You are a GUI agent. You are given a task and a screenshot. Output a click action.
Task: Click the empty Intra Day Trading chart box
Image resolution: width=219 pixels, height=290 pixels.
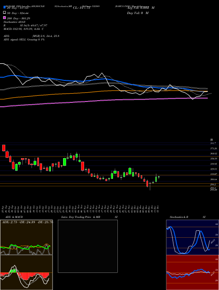pos(88,246)
